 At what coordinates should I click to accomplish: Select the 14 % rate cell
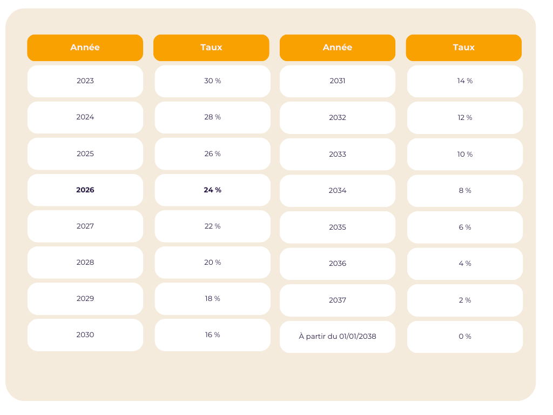464,81
